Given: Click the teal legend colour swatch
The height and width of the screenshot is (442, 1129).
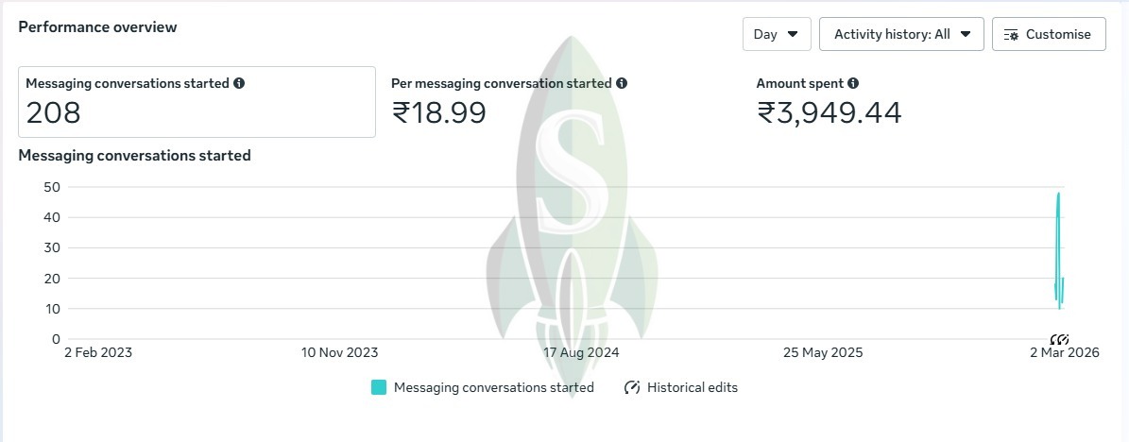Looking at the screenshot, I should click(x=379, y=387).
